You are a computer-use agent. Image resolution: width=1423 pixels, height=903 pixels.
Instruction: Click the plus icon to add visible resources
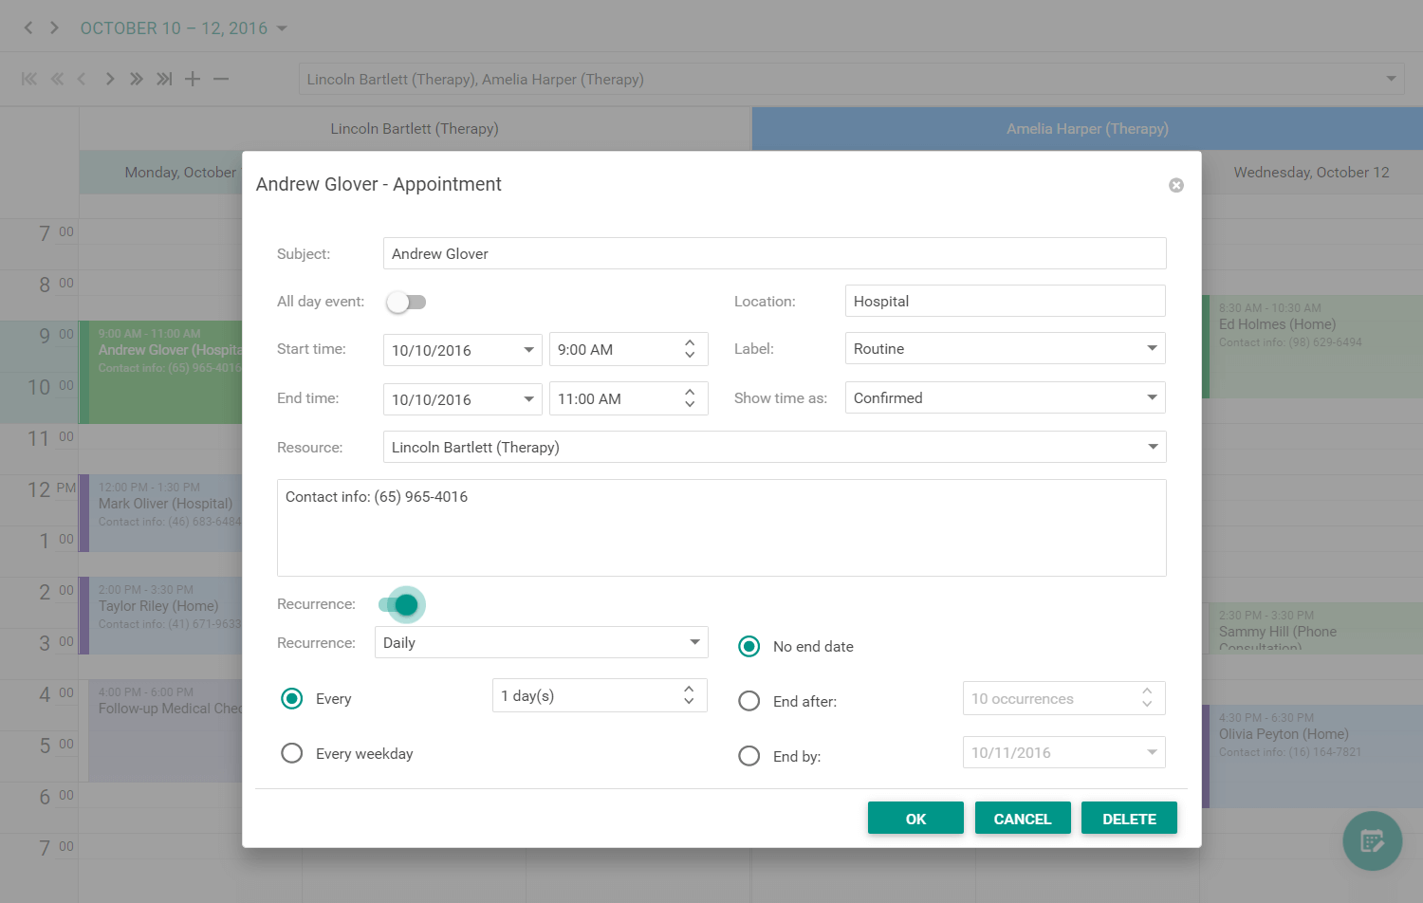[192, 79]
